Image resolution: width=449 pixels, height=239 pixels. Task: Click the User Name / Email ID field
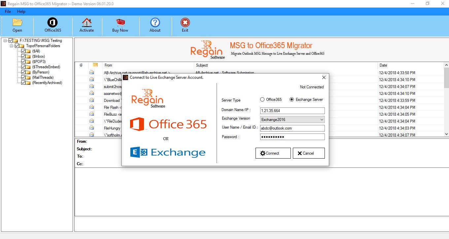point(293,128)
